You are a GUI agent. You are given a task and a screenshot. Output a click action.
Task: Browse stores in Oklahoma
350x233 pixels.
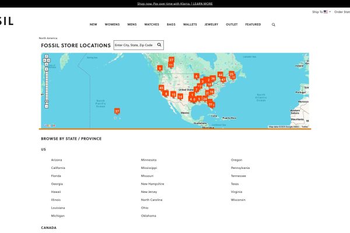click(x=148, y=216)
